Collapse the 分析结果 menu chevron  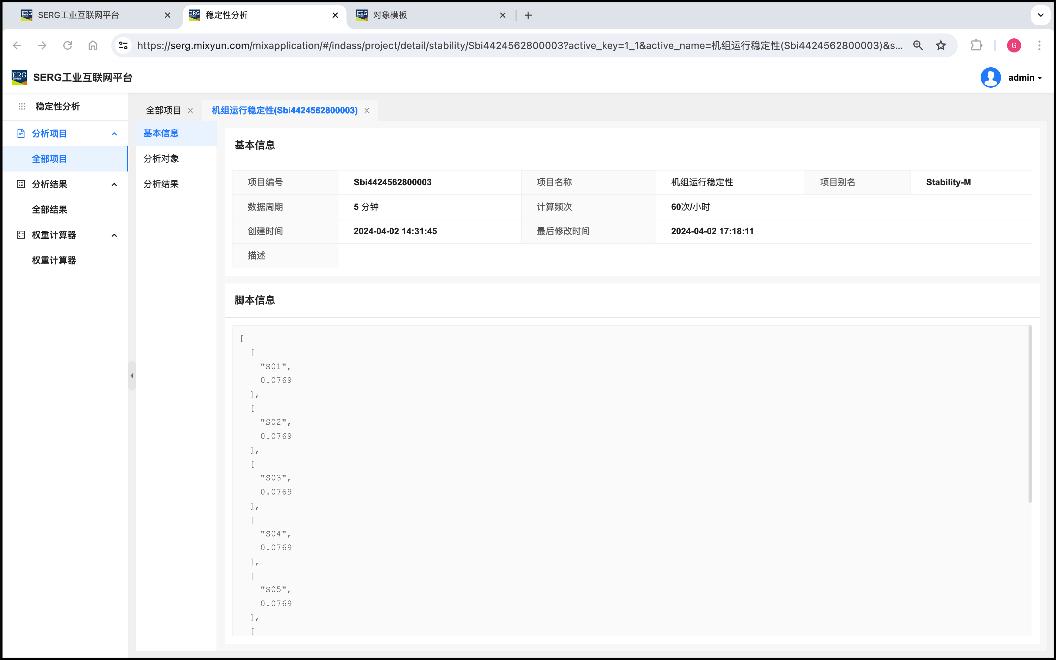[x=114, y=185]
